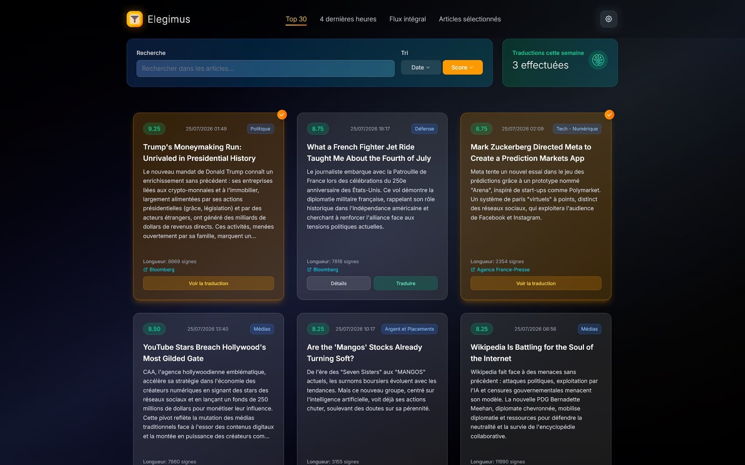Viewport: 745px width, 465px height.
Task: Click the 3 effectuées count
Action: (x=540, y=65)
